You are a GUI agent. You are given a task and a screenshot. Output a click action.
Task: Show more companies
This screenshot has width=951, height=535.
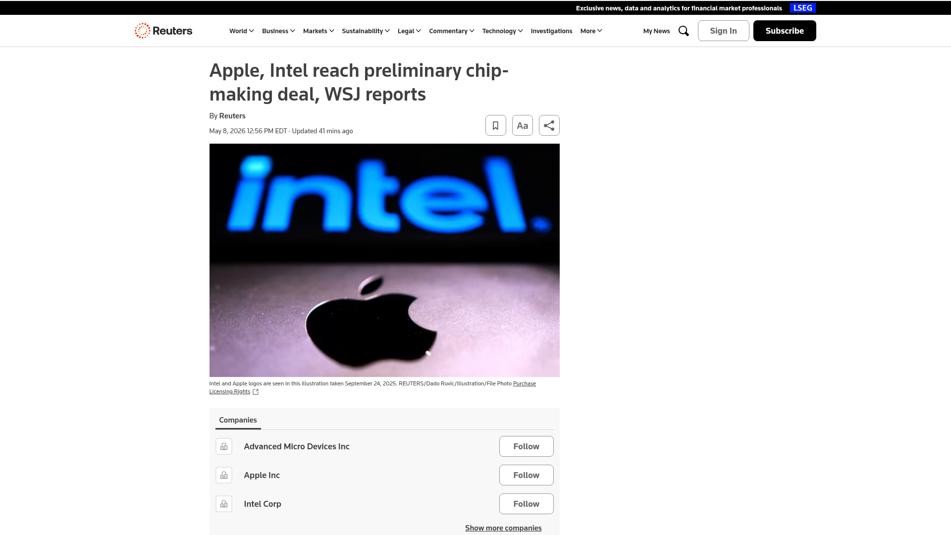[503, 528]
